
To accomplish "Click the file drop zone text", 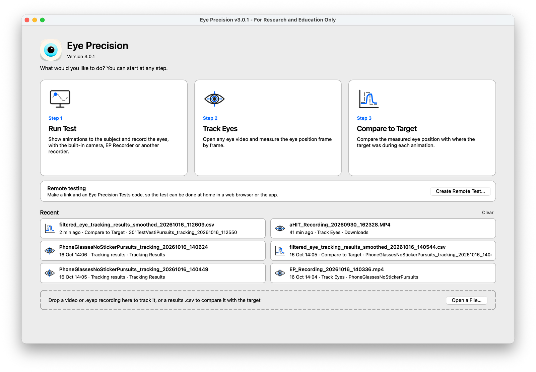I will [x=154, y=300].
